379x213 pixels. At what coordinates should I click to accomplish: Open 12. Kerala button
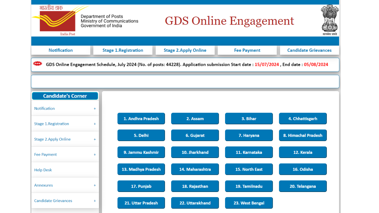pos(303,152)
